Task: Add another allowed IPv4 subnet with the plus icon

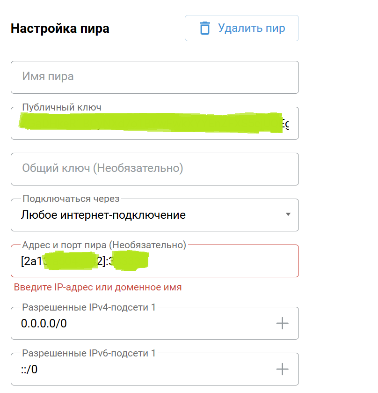Action: (283, 323)
